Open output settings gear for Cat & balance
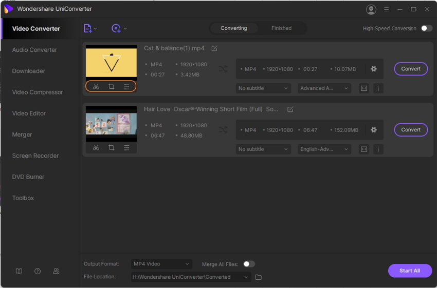Screen dimensions: 437x288 pos(374,69)
